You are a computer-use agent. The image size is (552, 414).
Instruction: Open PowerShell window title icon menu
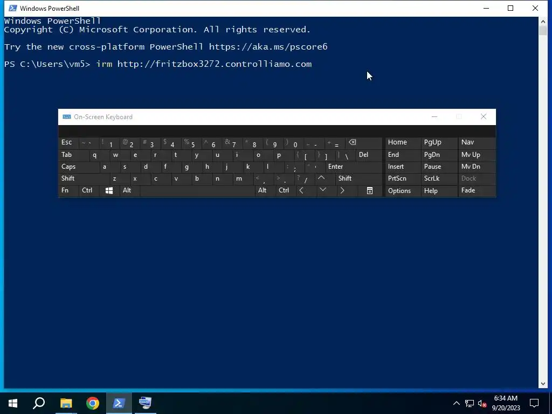click(13, 8)
